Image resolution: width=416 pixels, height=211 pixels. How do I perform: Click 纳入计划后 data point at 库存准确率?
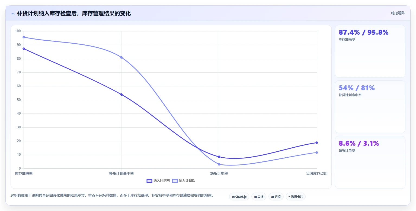tap(24, 37)
